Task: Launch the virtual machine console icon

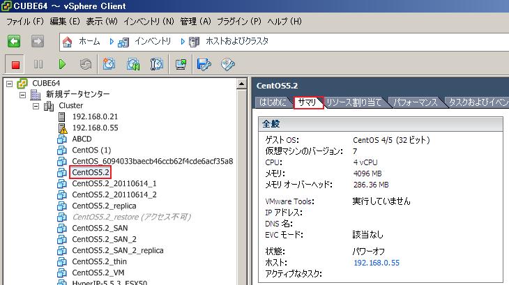Action: (181, 64)
